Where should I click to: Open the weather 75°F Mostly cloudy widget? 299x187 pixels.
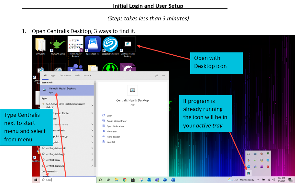point(241,180)
